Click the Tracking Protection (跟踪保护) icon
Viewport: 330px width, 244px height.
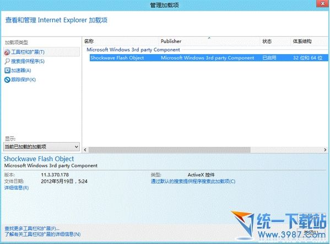[7, 79]
